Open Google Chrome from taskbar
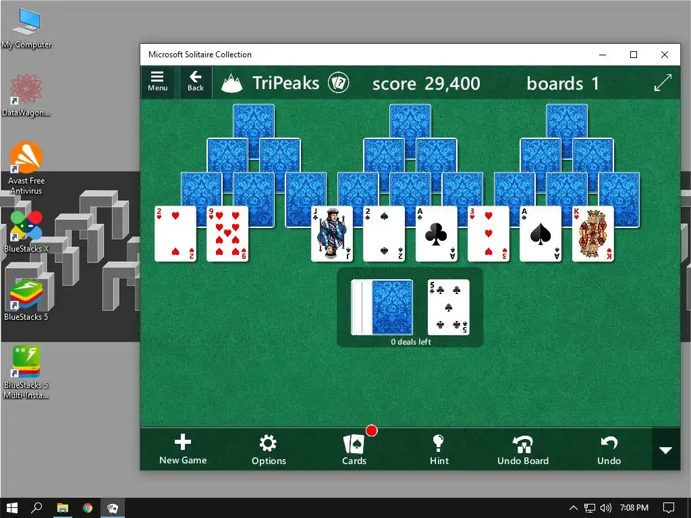This screenshot has height=518, width=691. [88, 508]
